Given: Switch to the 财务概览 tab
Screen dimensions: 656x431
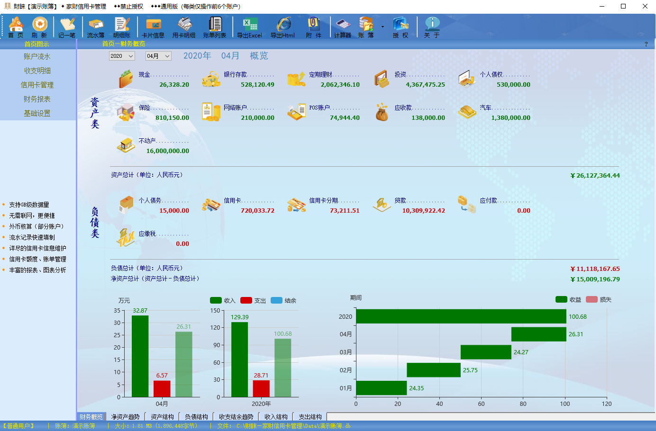Looking at the screenshot, I should pyautogui.click(x=91, y=417).
